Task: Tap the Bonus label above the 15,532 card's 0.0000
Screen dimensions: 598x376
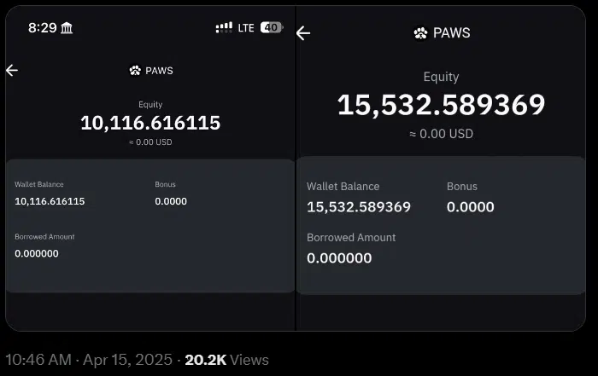Action: tap(462, 186)
